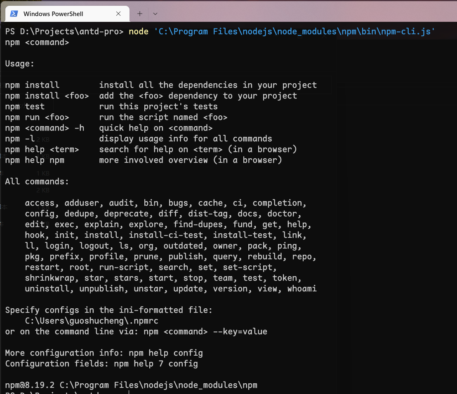This screenshot has width=457, height=394.
Task: Open a new terminal tab with plus
Action: coord(140,14)
